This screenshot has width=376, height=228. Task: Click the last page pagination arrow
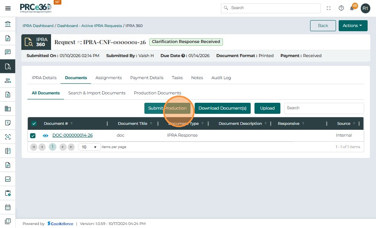pos(71,147)
